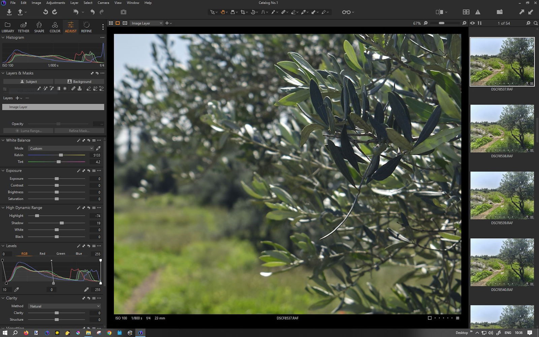The image size is (539, 337).
Task: Select the Pan hand cursor tool
Action: (223, 12)
